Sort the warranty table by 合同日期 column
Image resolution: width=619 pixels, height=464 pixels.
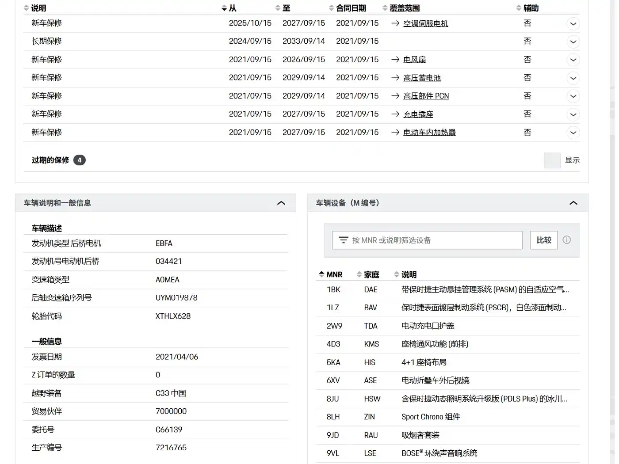click(348, 8)
